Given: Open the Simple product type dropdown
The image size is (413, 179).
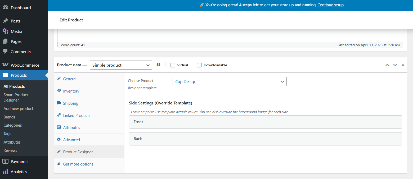Looking at the screenshot, I should click(121, 65).
